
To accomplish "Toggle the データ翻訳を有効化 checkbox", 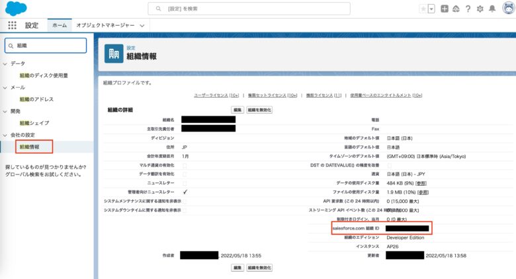I will 185,175.
